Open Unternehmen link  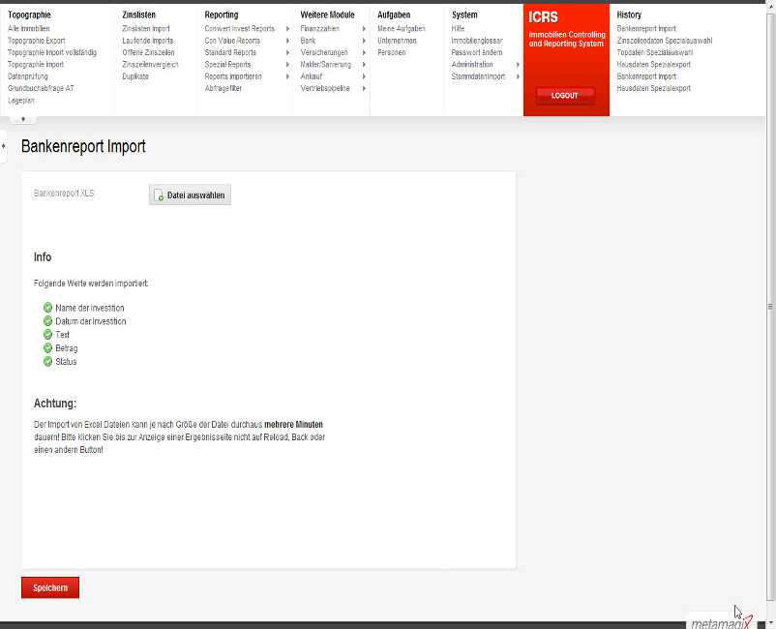397,41
